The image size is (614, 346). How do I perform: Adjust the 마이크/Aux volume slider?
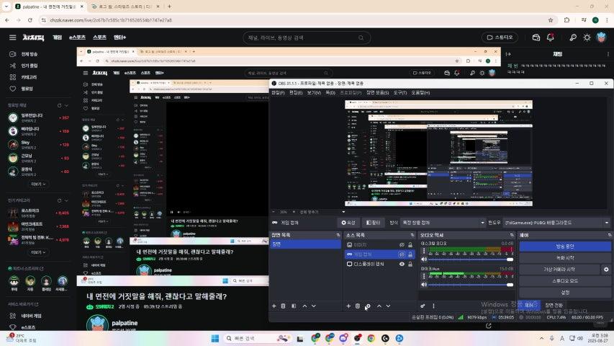[x=471, y=285]
